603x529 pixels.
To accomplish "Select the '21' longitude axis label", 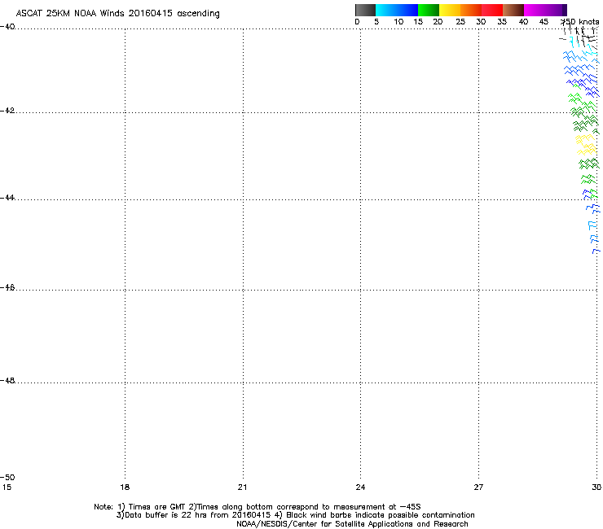I will [242, 487].
